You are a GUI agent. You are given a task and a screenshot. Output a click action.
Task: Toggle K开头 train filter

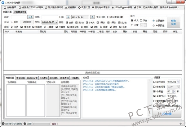[x=108, y=23]
